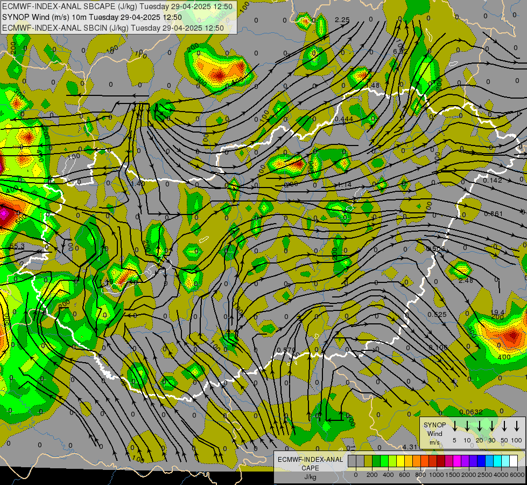Click the station value '2.25' on the map
Viewport: 527px width, 485px height.
click(342, 20)
